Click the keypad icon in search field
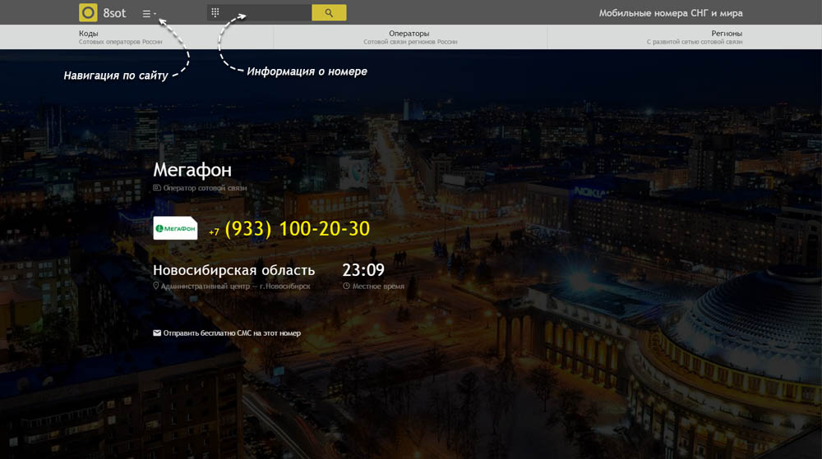Image resolution: width=822 pixels, height=459 pixels. (215, 12)
